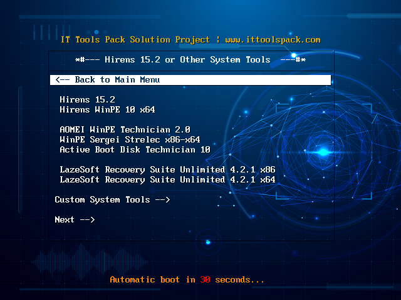401x300 pixels.
Task: Open the Custom System Tools submenu
Action: [112, 199]
